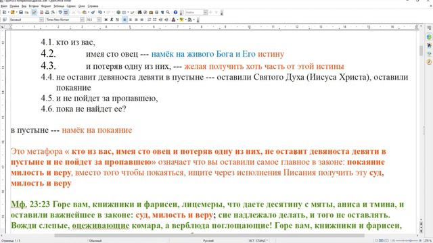Open the Times New Roman font dropdown arrow
The image size is (433, 243).
82,20
